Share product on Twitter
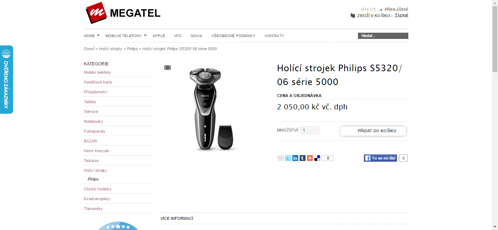 (x=288, y=158)
